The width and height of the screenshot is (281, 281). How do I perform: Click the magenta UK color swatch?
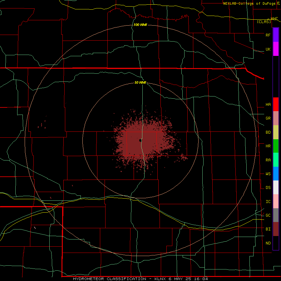coord(276,49)
